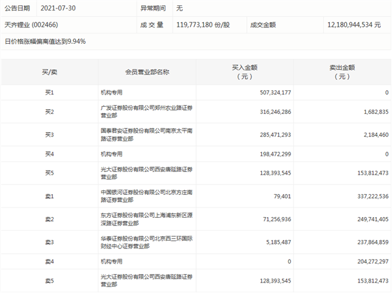The image size is (392, 293).
Task: Select trade amount 12,180,944,534 元
Action: click(354, 25)
